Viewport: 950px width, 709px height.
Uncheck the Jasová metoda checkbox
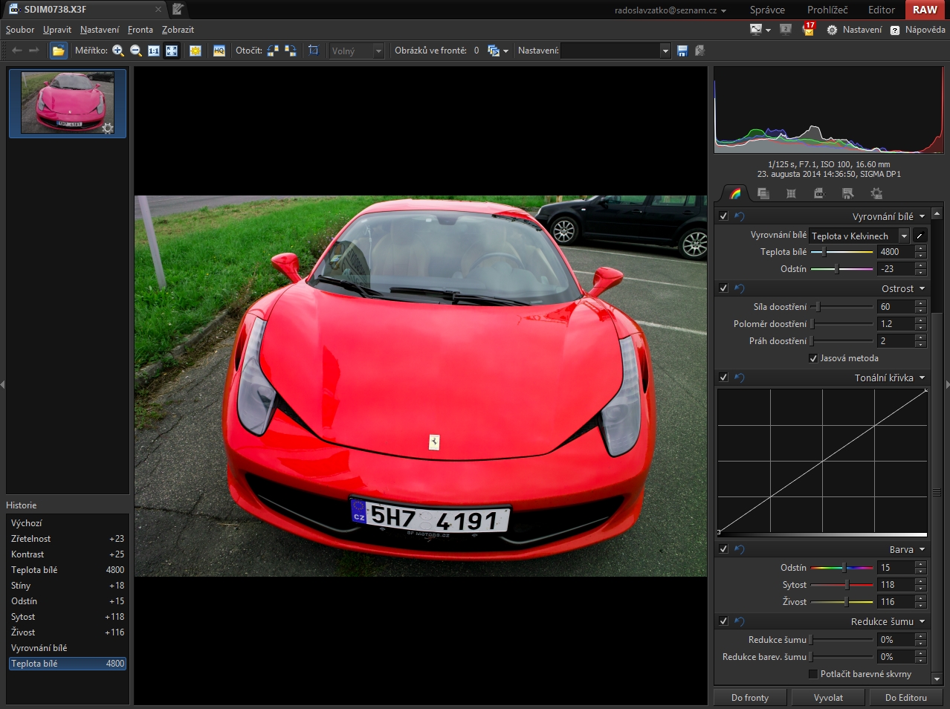pyautogui.click(x=813, y=358)
